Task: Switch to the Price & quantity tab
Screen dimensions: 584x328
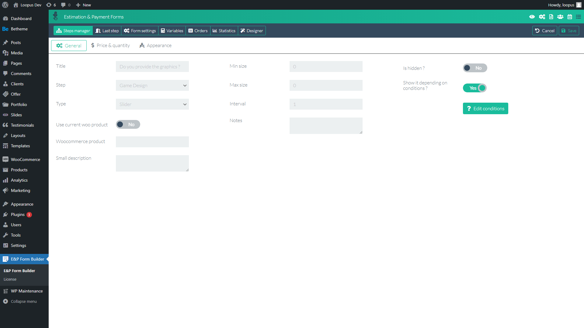Action: coord(110,46)
